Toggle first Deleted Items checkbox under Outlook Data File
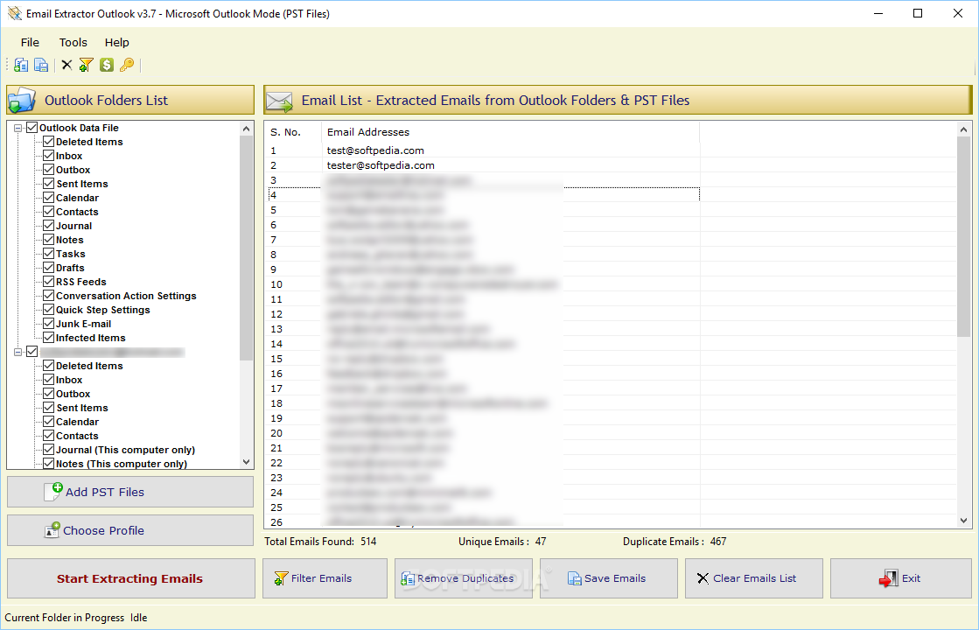Image resolution: width=979 pixels, height=630 pixels. point(48,142)
